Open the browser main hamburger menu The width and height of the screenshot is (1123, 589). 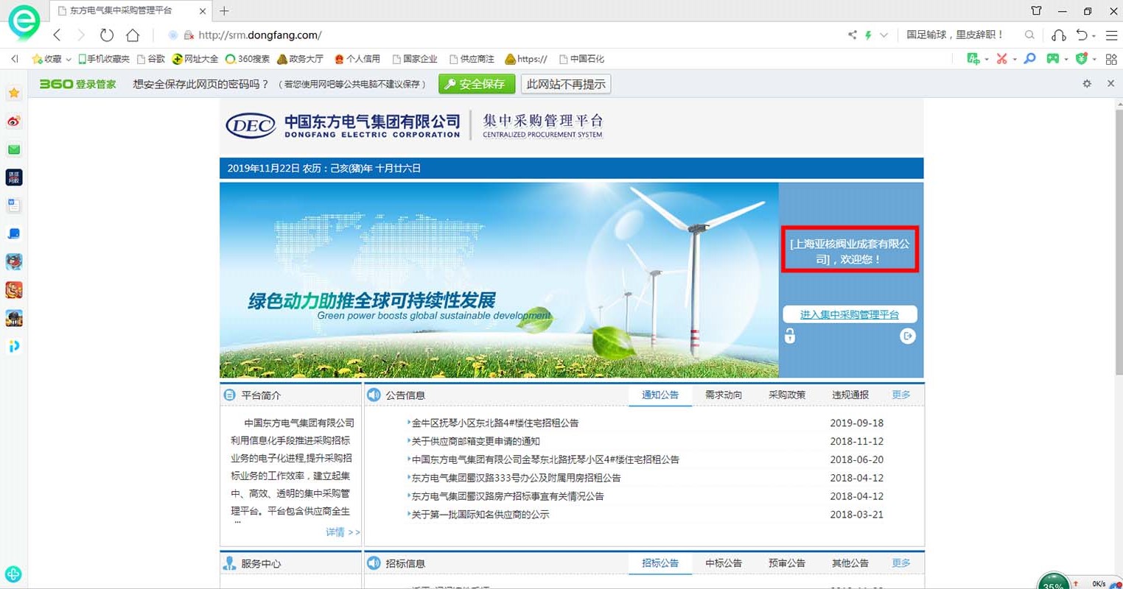[1111, 35]
